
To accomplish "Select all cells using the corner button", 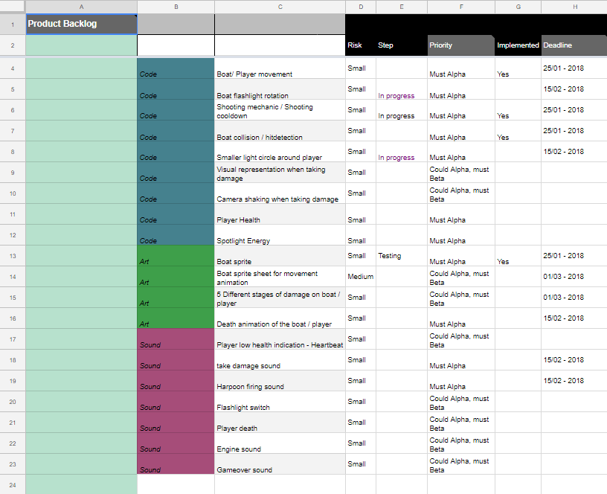I will click(x=11, y=7).
